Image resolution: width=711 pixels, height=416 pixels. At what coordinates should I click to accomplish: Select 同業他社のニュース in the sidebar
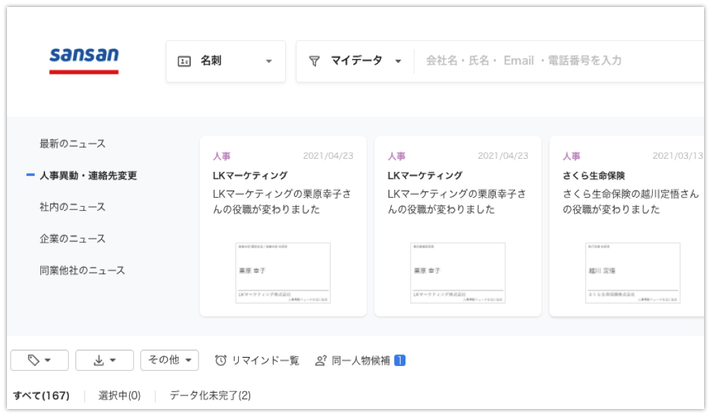coord(82,270)
